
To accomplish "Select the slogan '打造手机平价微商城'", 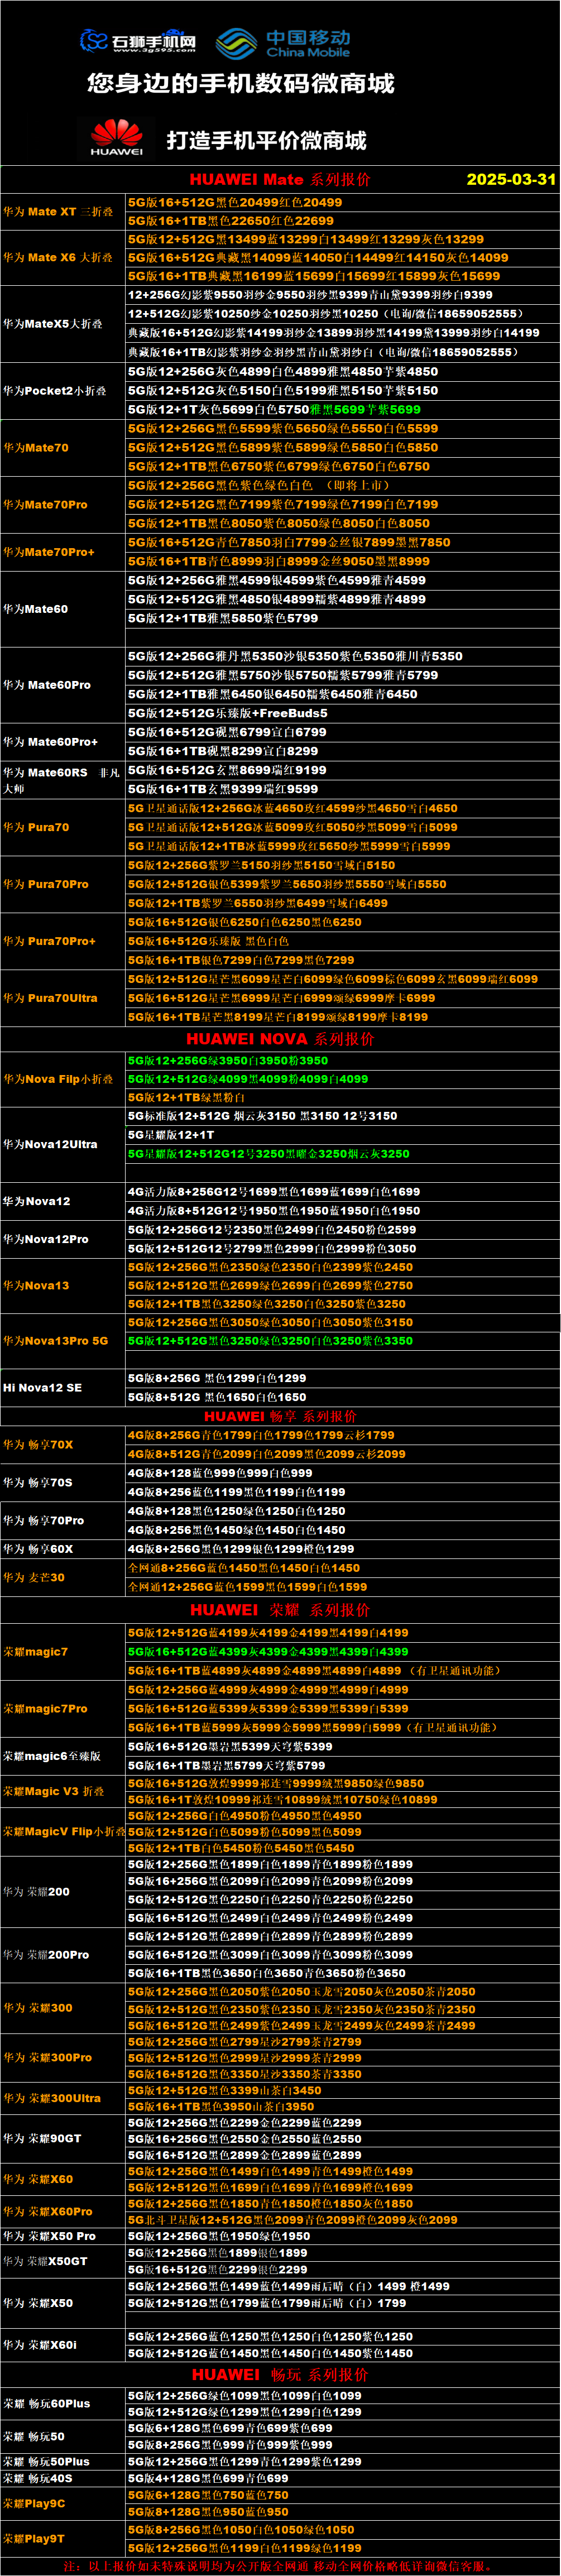I will coord(267,140).
